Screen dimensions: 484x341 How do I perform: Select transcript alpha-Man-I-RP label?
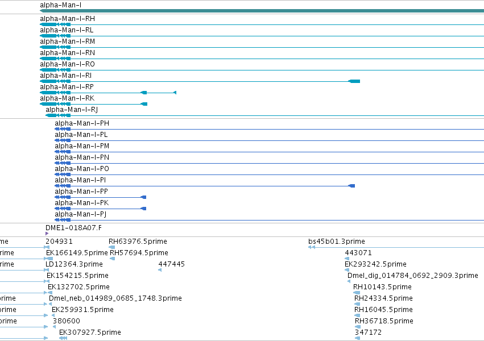coord(67,88)
